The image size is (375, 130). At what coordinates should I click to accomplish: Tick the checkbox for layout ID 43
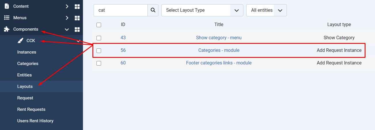pos(99,38)
